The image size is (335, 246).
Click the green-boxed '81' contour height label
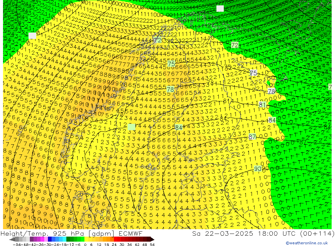click(x=262, y=105)
